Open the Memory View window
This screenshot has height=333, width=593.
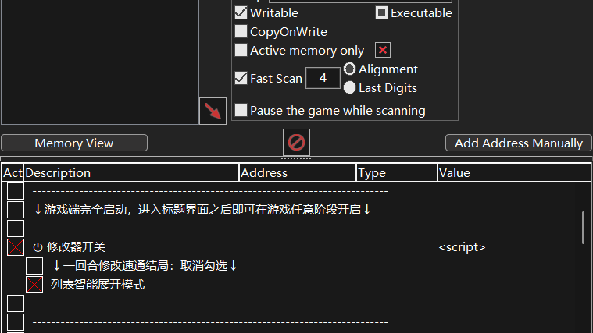tap(74, 143)
